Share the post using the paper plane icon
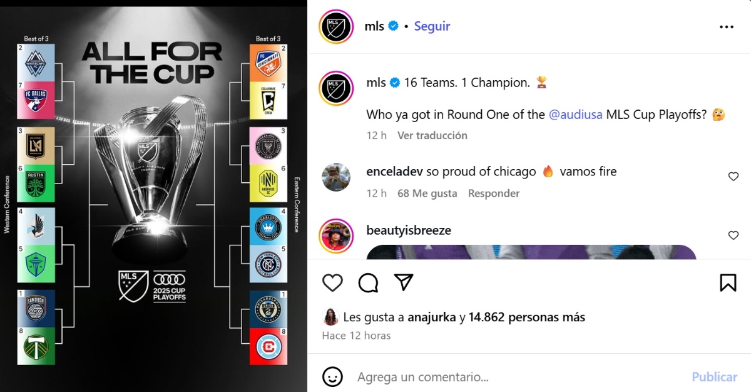The height and width of the screenshot is (392, 751). pyautogui.click(x=404, y=282)
